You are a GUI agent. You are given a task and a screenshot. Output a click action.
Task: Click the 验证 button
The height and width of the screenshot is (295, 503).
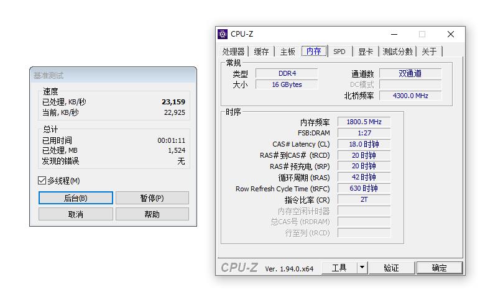point(391,268)
